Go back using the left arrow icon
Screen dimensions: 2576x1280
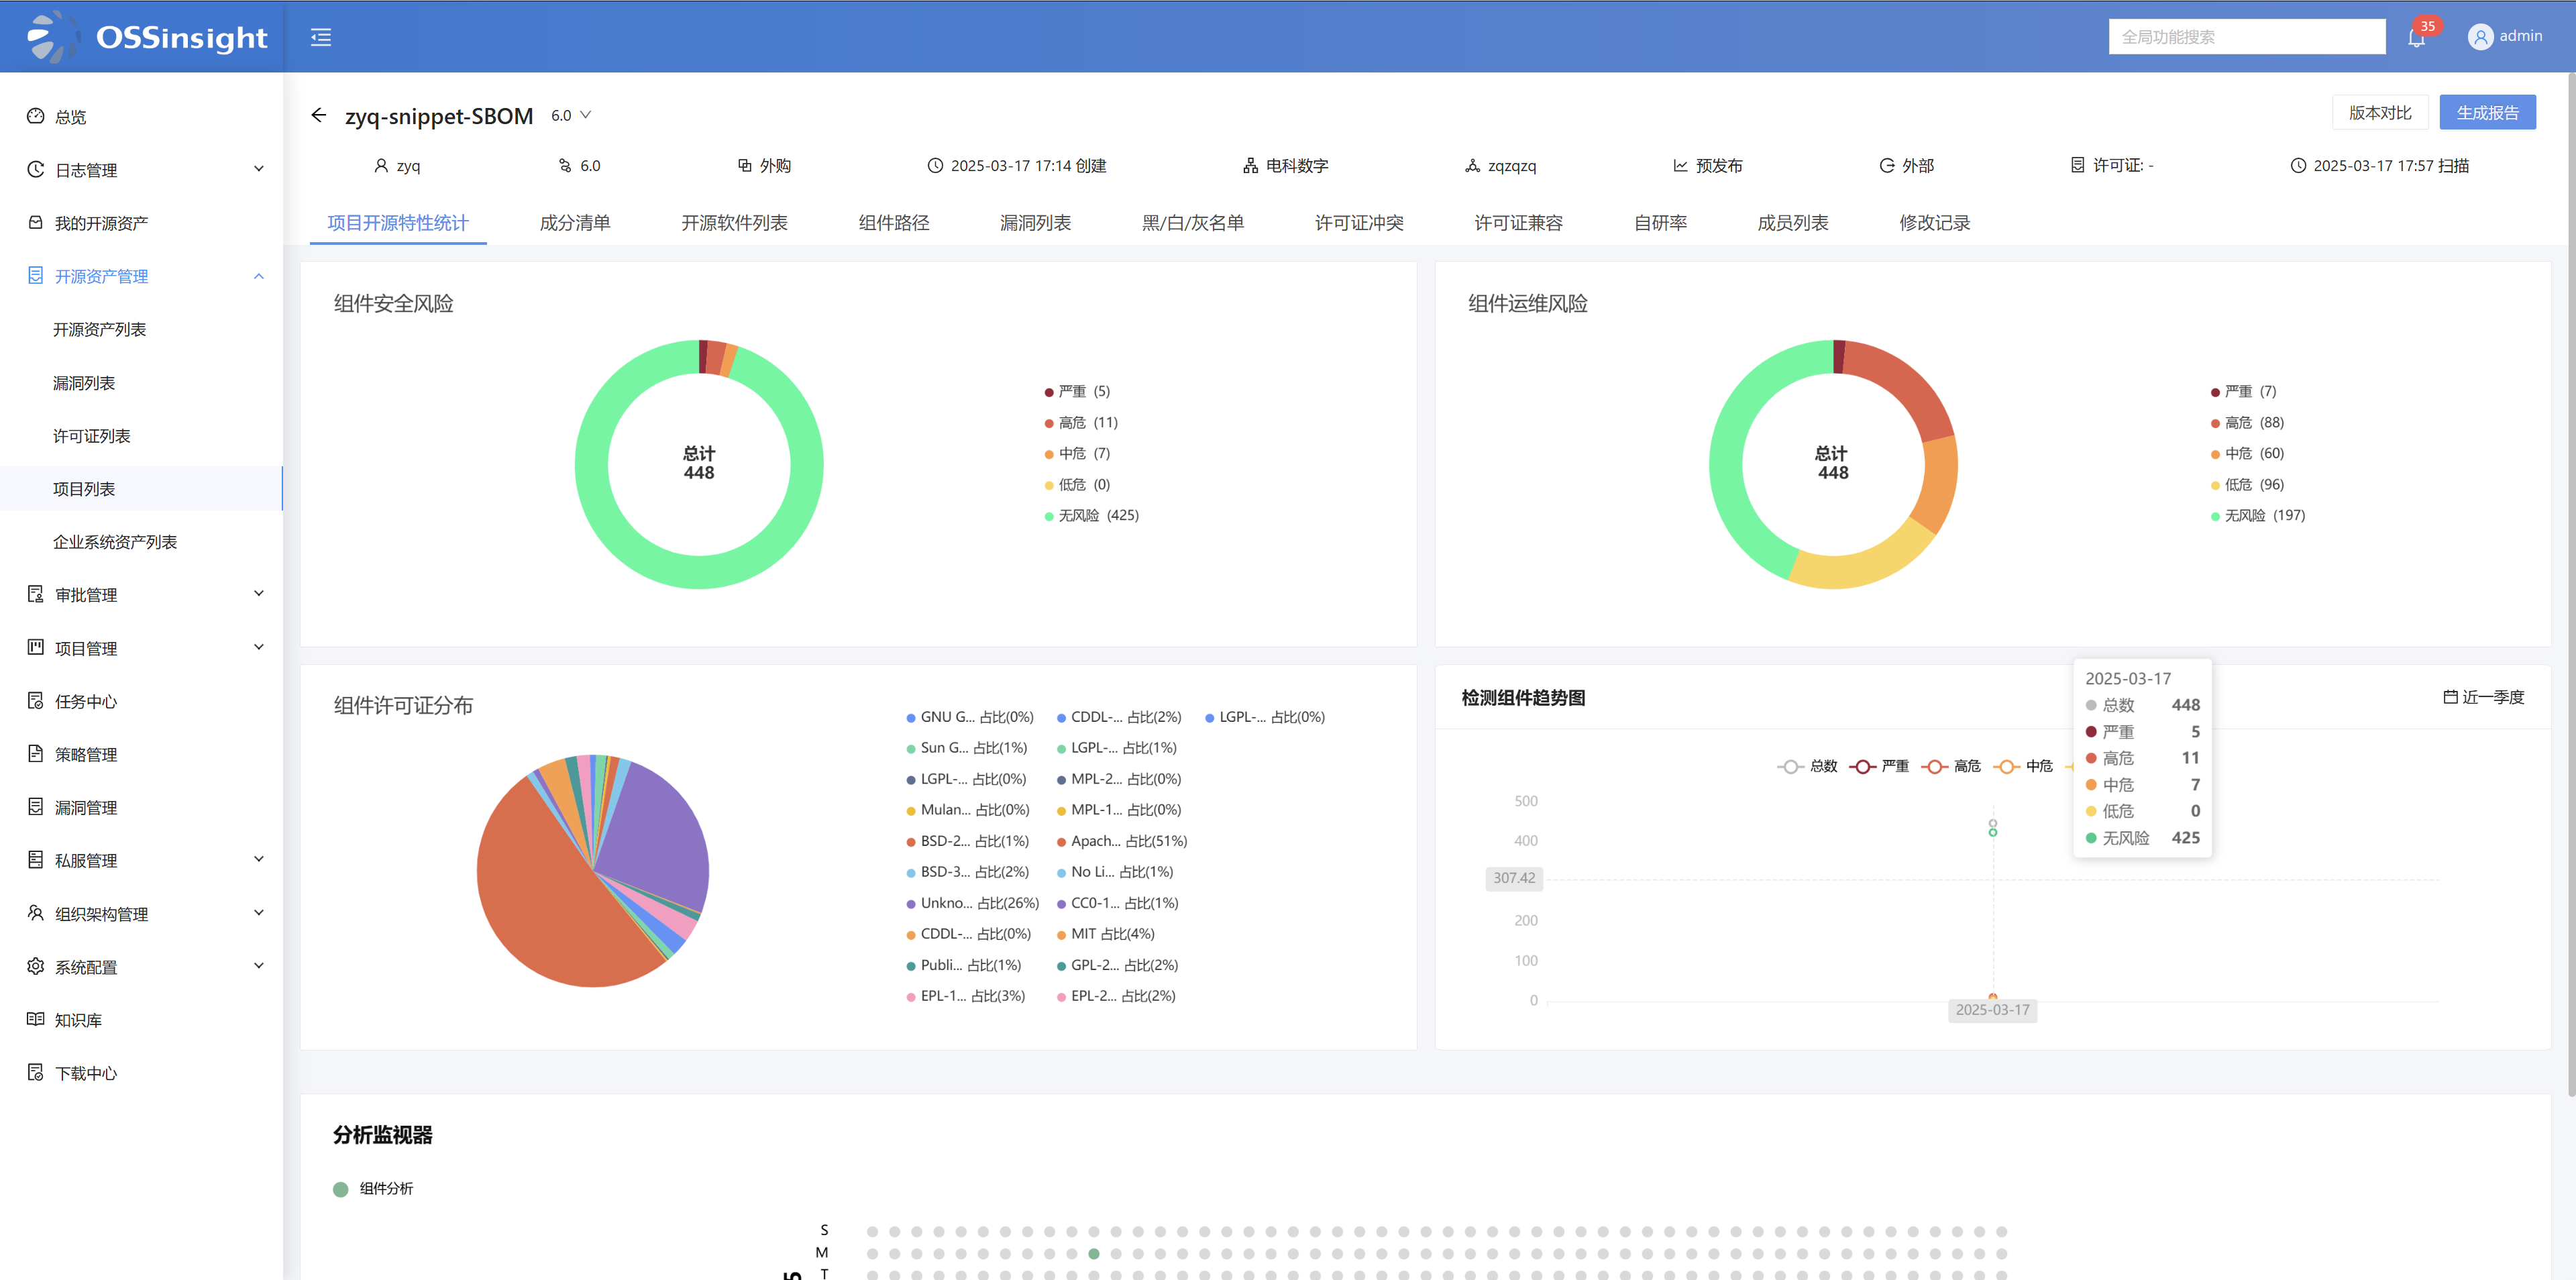(x=319, y=115)
